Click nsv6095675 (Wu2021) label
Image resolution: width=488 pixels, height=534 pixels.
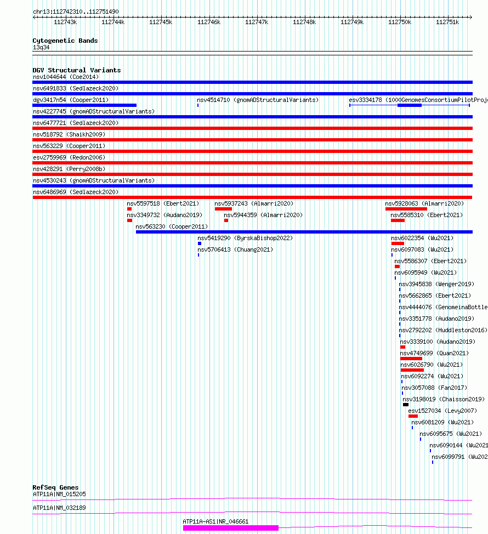[451, 434]
